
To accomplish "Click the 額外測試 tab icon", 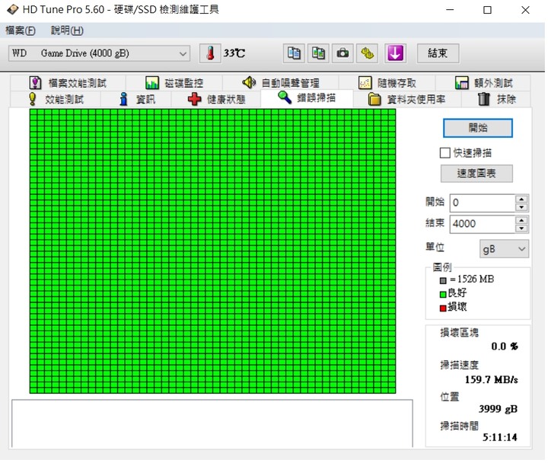I will 462,83.
